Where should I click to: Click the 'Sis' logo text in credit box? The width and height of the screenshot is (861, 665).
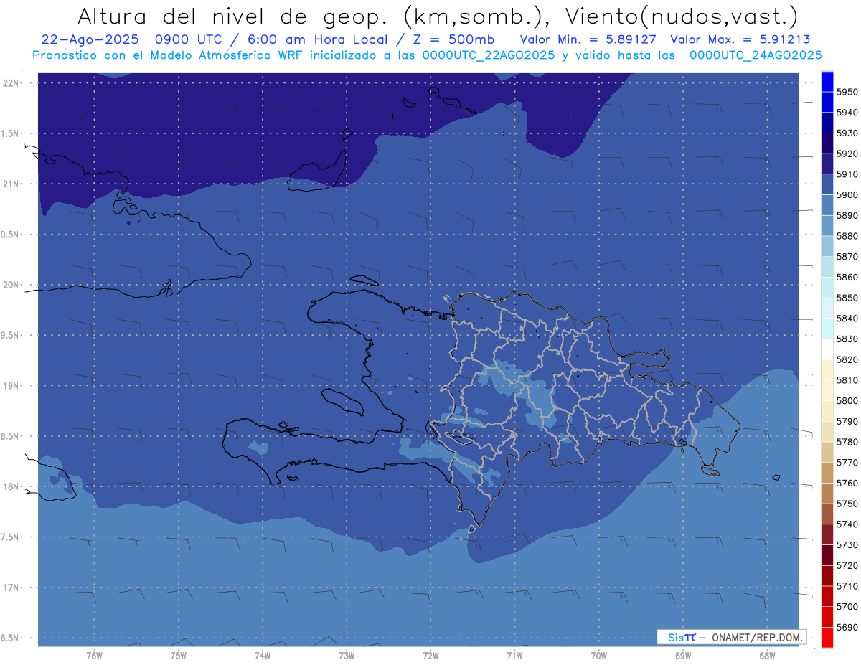(675, 637)
